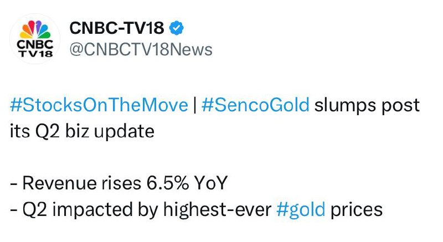Open the #StocksOnTheMove hashtag
This screenshot has width=443, height=242.
click(x=99, y=106)
